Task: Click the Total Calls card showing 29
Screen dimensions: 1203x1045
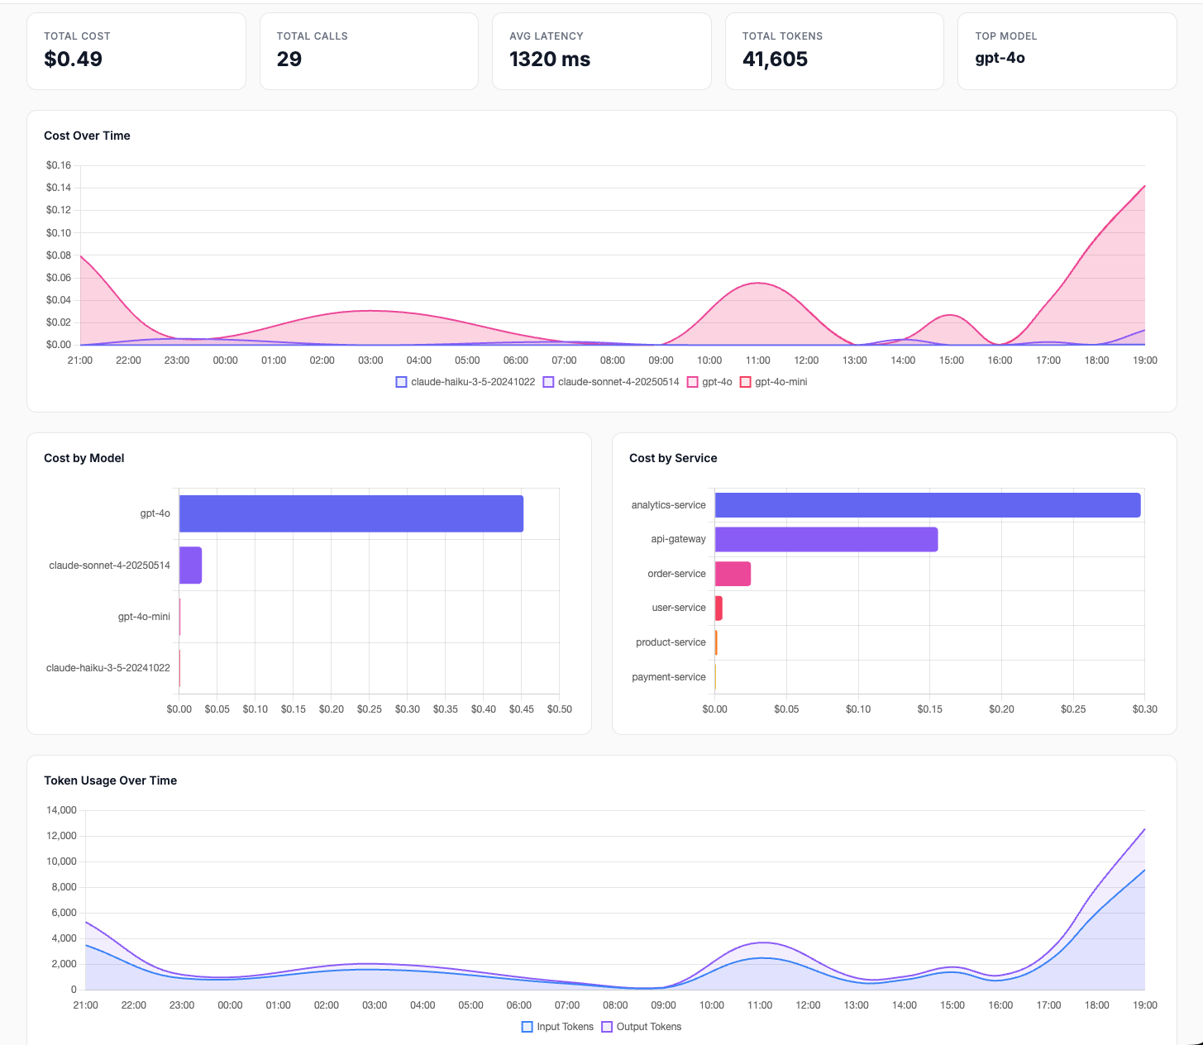Action: point(369,50)
